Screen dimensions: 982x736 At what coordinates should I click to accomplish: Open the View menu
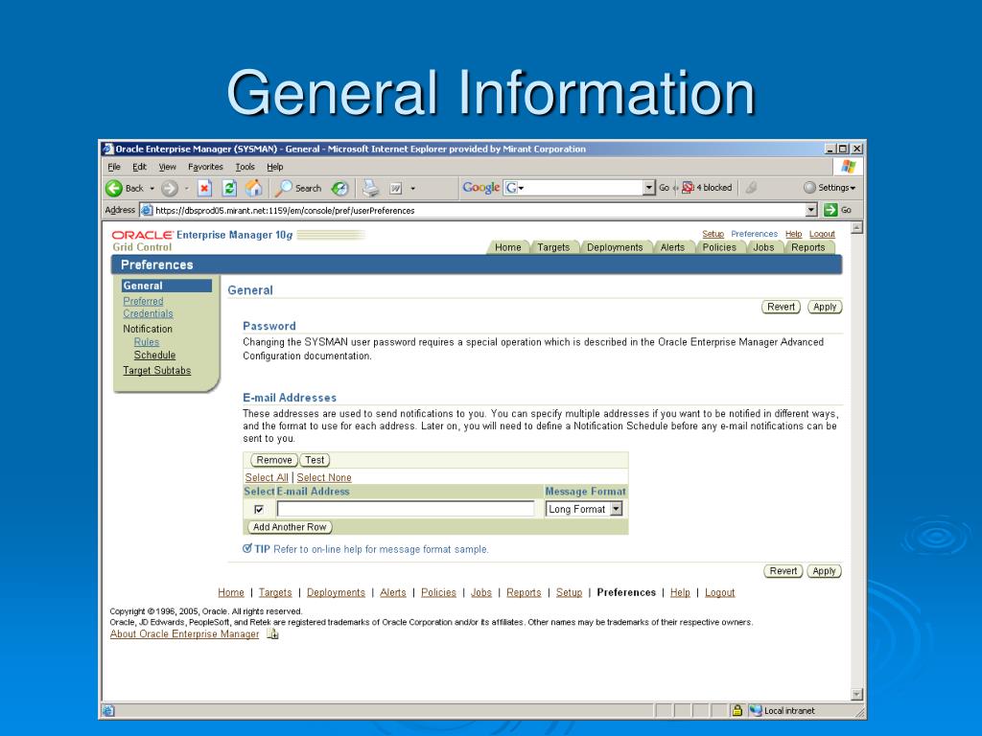tap(167, 167)
